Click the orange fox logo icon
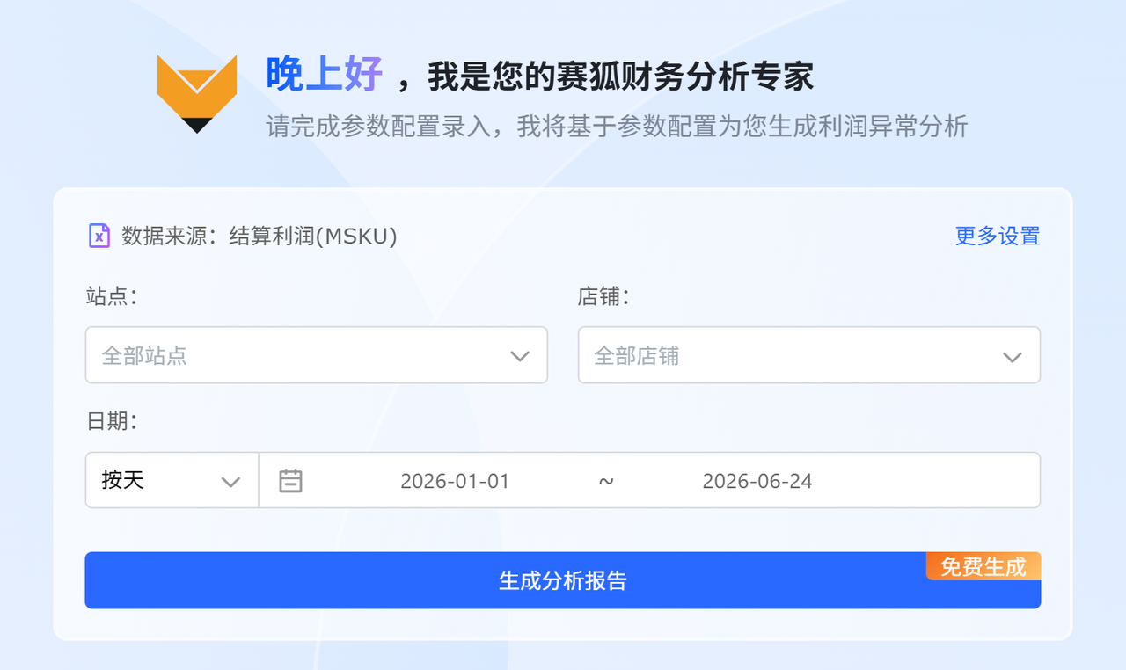This screenshot has width=1126, height=670. [x=197, y=93]
